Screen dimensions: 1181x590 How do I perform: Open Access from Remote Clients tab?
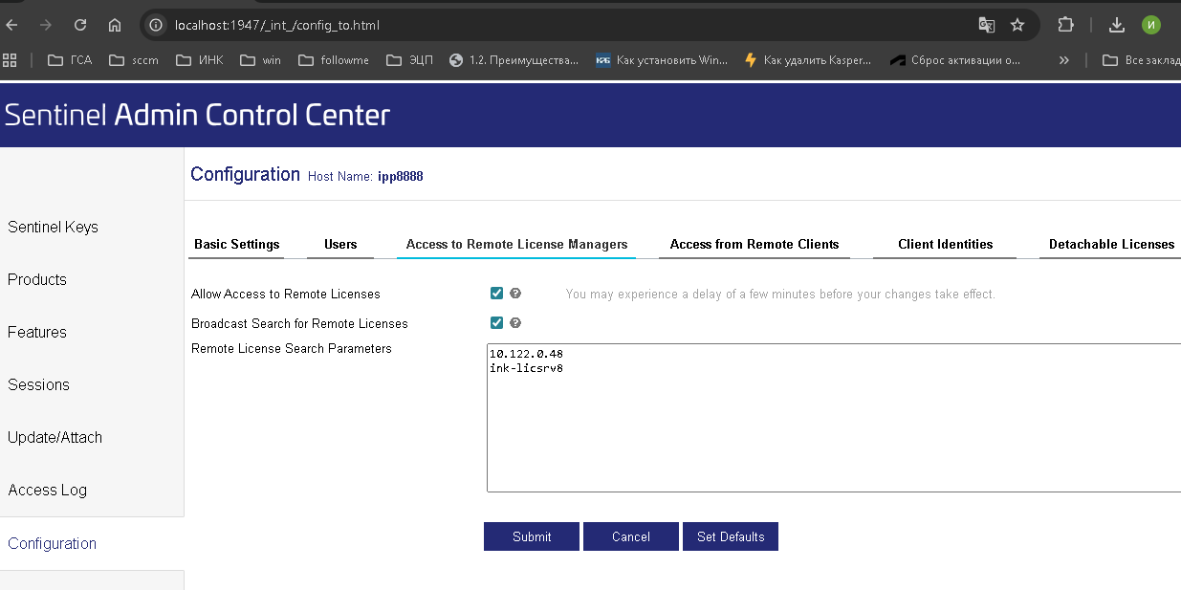coord(755,245)
